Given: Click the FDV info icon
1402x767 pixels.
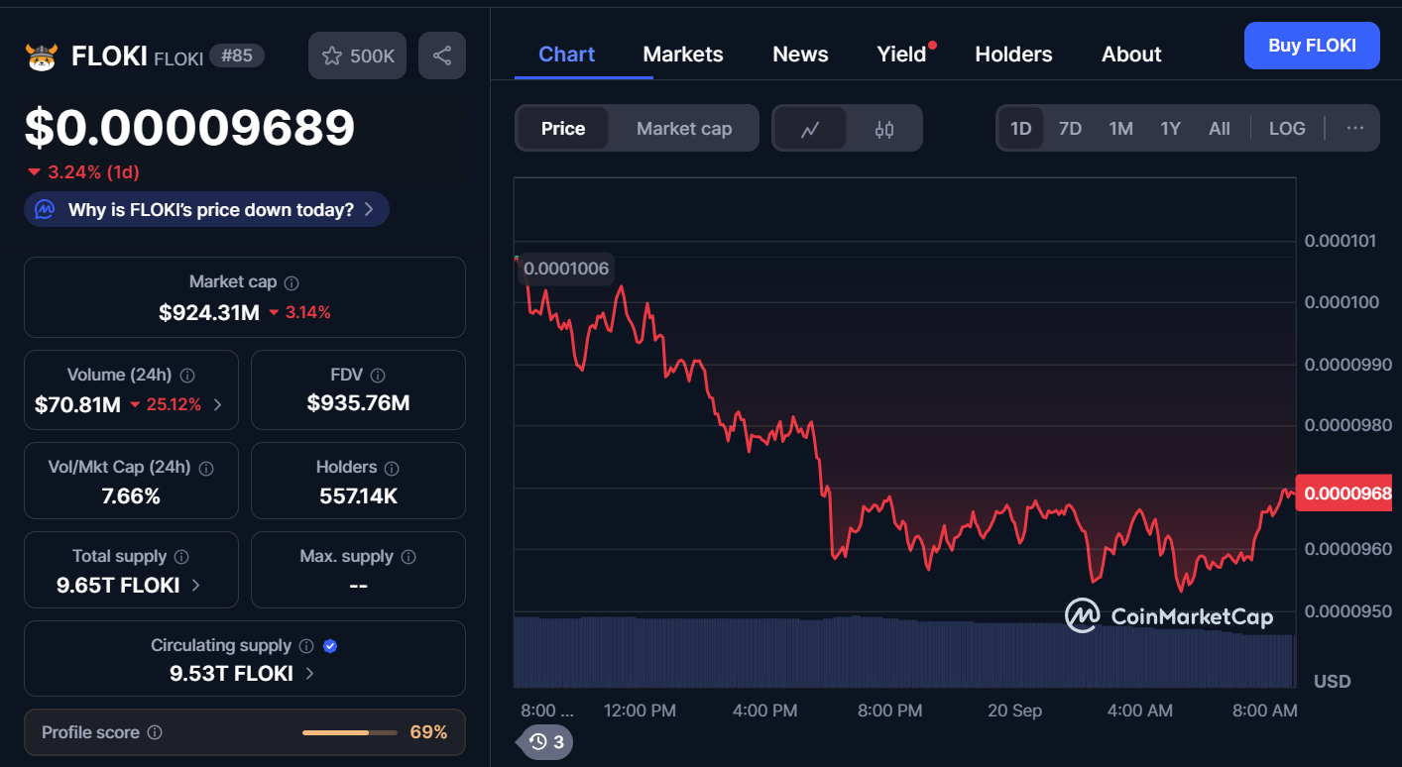Looking at the screenshot, I should pos(377,376).
